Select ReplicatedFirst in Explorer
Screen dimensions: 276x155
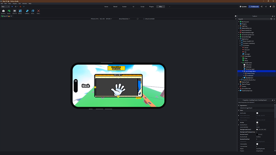pos(247,30)
